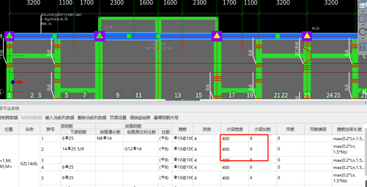The width and height of the screenshot is (367, 187).
Task: Select span 3 stirrup ⌀10@100 cell
Action: (x=183, y=160)
